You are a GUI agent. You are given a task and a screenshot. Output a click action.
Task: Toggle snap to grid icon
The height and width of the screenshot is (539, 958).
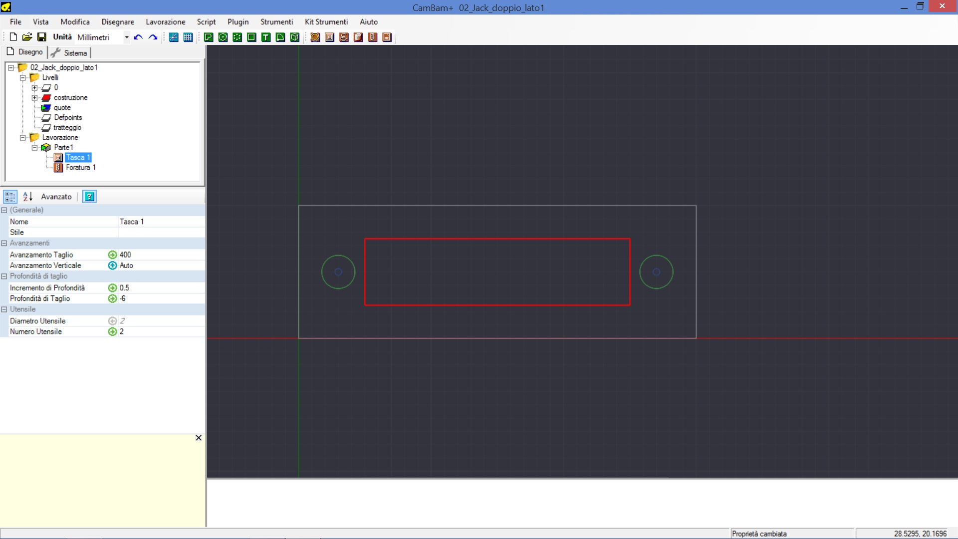point(188,37)
